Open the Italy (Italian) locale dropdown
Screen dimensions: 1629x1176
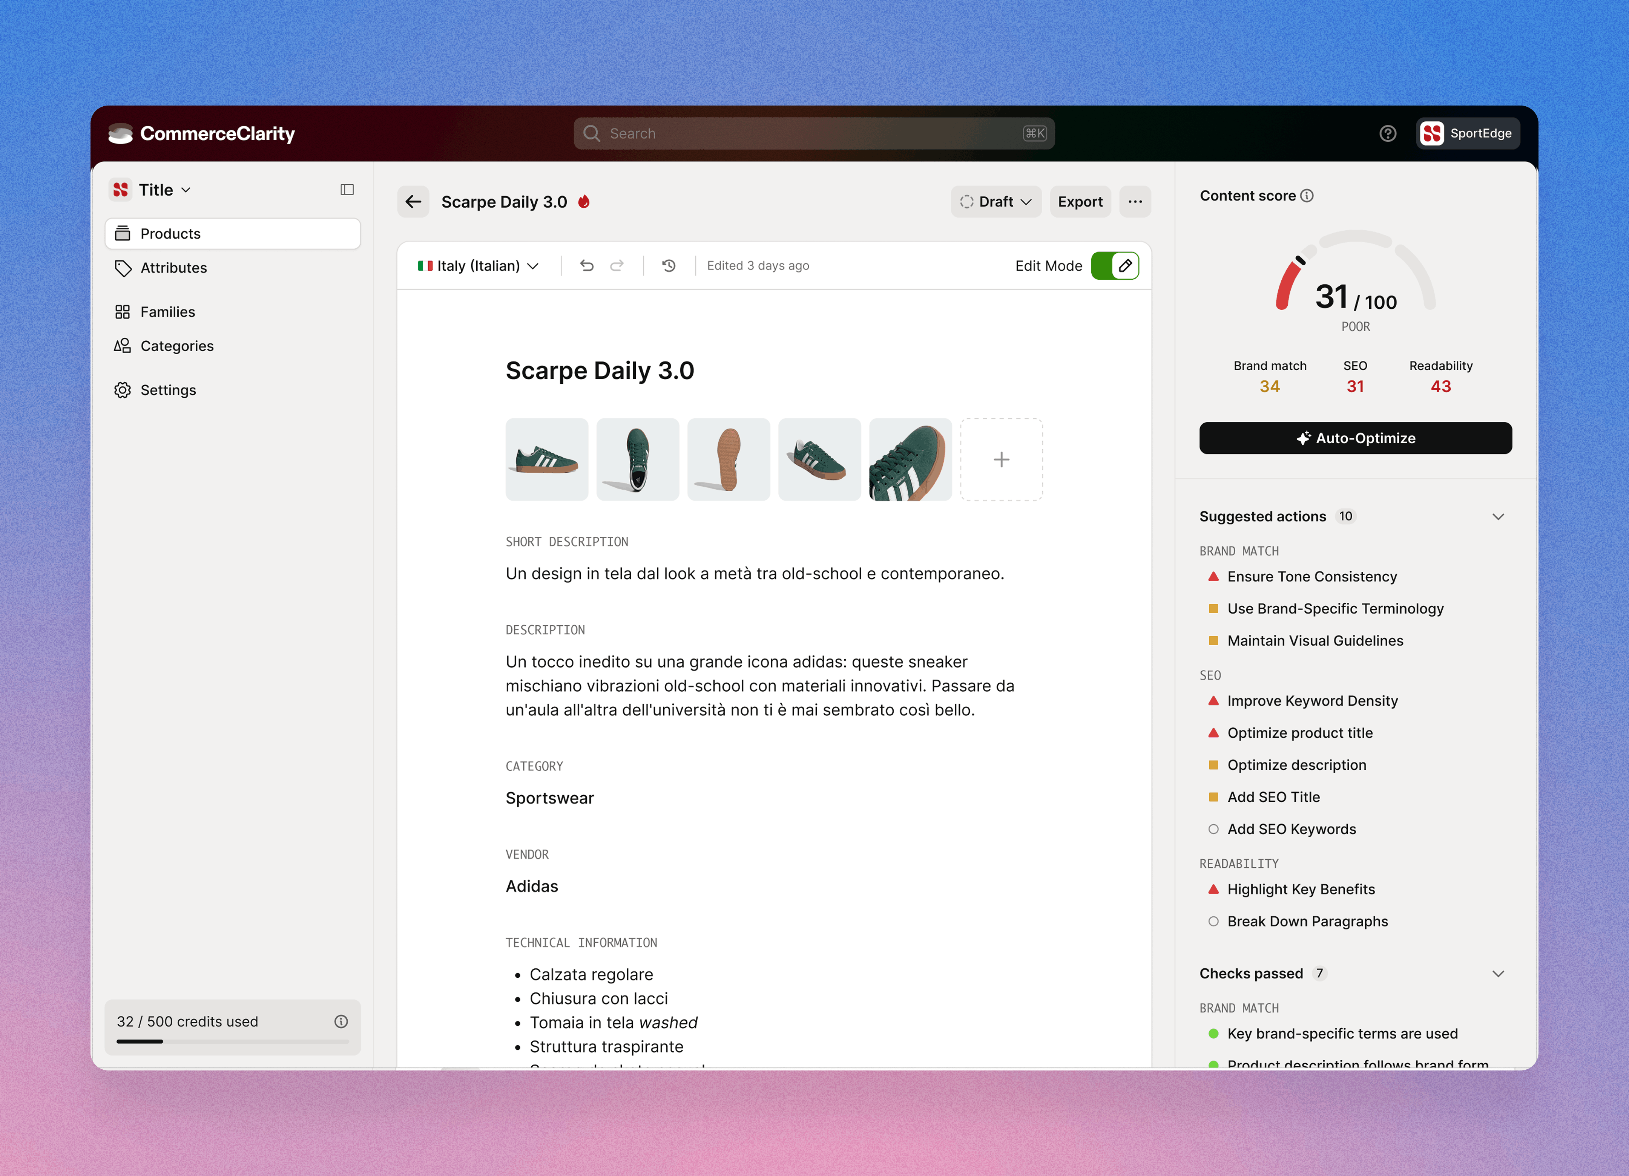pyautogui.click(x=477, y=266)
